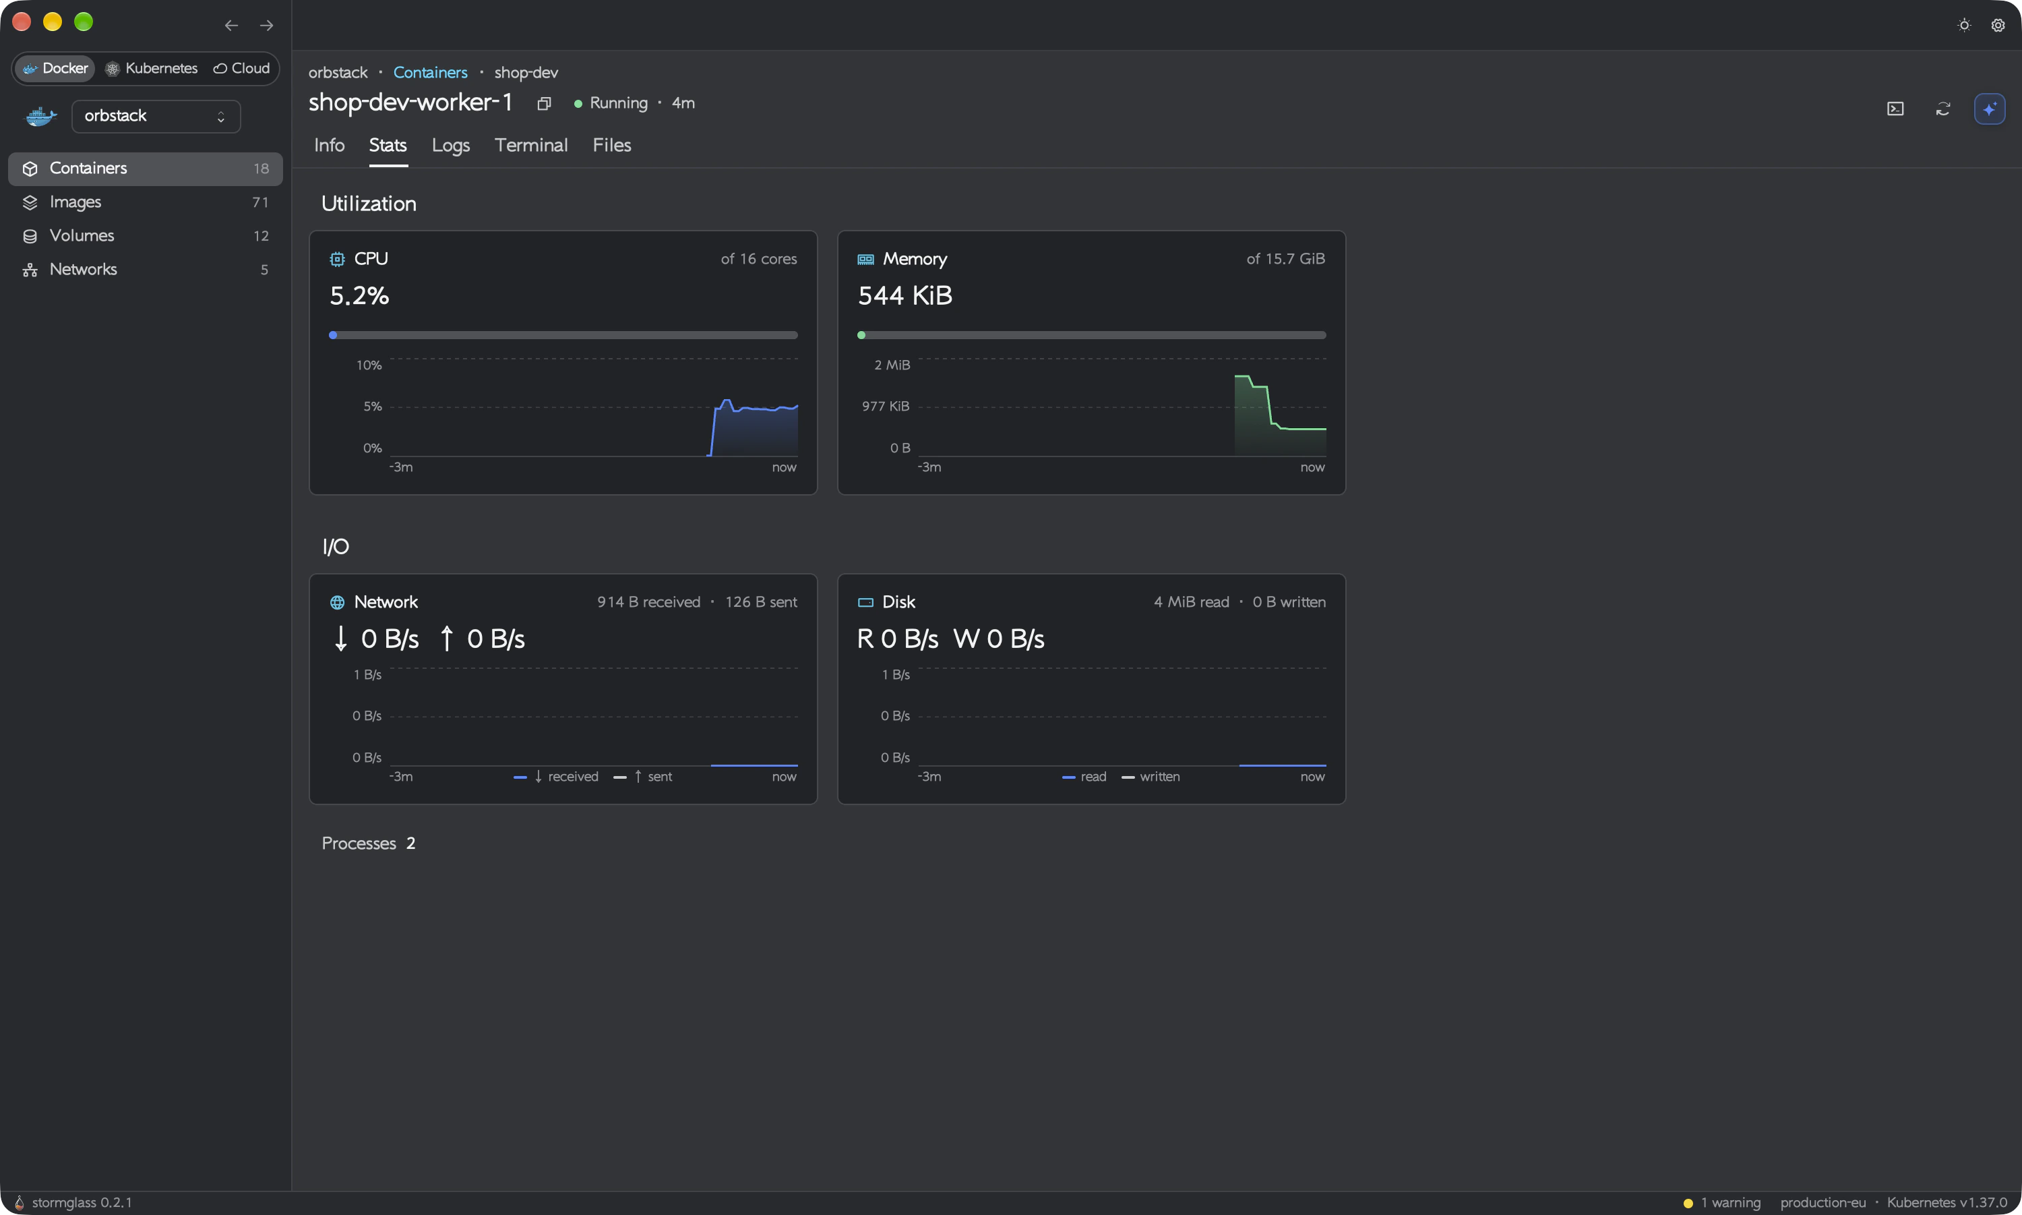Open the Info tab
The image size is (2022, 1215).
pyautogui.click(x=329, y=145)
